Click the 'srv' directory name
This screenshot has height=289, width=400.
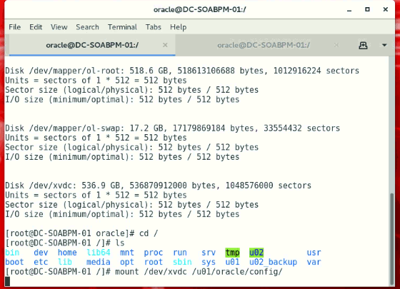click(209, 253)
